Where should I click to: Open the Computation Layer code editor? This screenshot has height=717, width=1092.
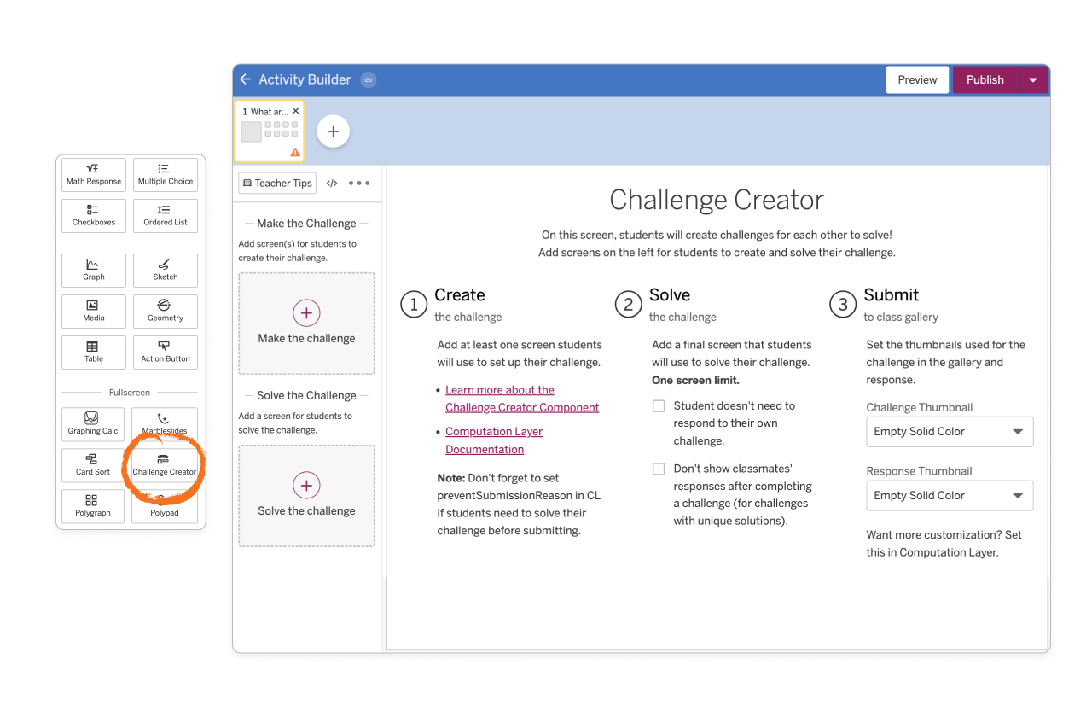tap(331, 183)
